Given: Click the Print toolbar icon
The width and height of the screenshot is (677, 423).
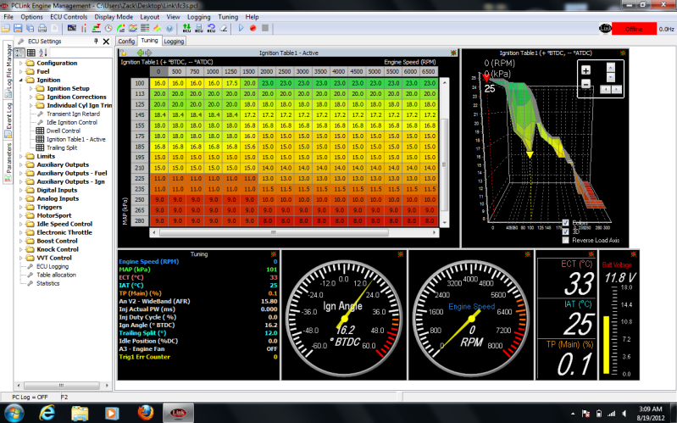Looking at the screenshot, I should pos(42,29).
